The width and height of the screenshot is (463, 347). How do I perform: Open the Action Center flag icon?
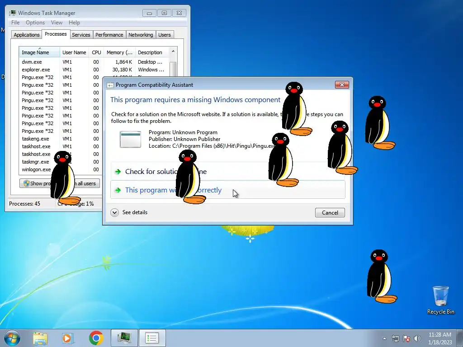click(x=406, y=338)
